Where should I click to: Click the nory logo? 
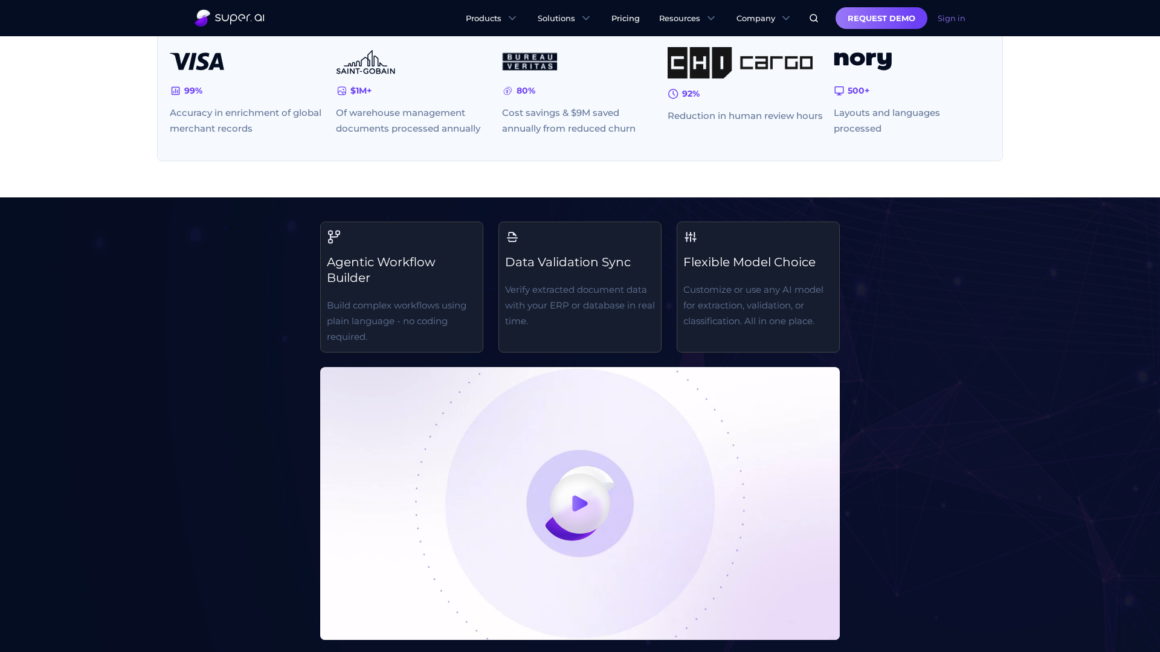[x=863, y=60]
